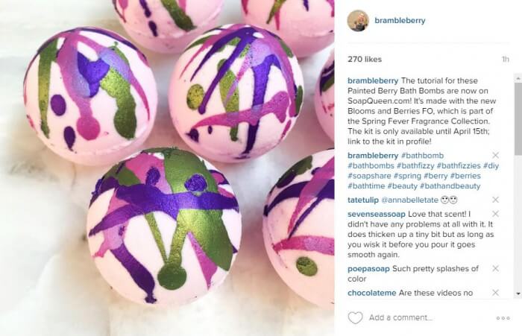Screen dimensions: 522x336
Task: Delete the brambleberry hashtags comment with X
Action: 495,156
